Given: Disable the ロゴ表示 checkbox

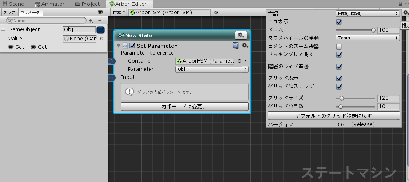Looking at the screenshot, I should 339,22.
